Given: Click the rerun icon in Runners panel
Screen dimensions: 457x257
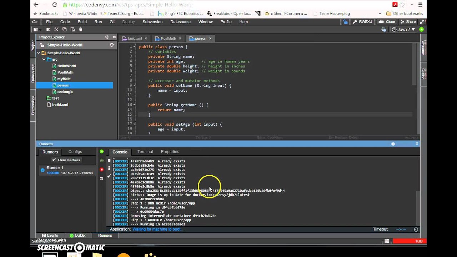Looking at the screenshot, I should (x=102, y=161).
